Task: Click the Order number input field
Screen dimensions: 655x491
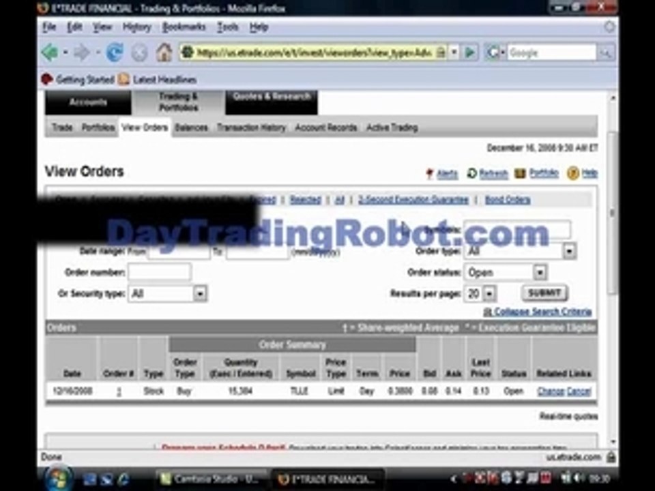Action: pyautogui.click(x=160, y=273)
